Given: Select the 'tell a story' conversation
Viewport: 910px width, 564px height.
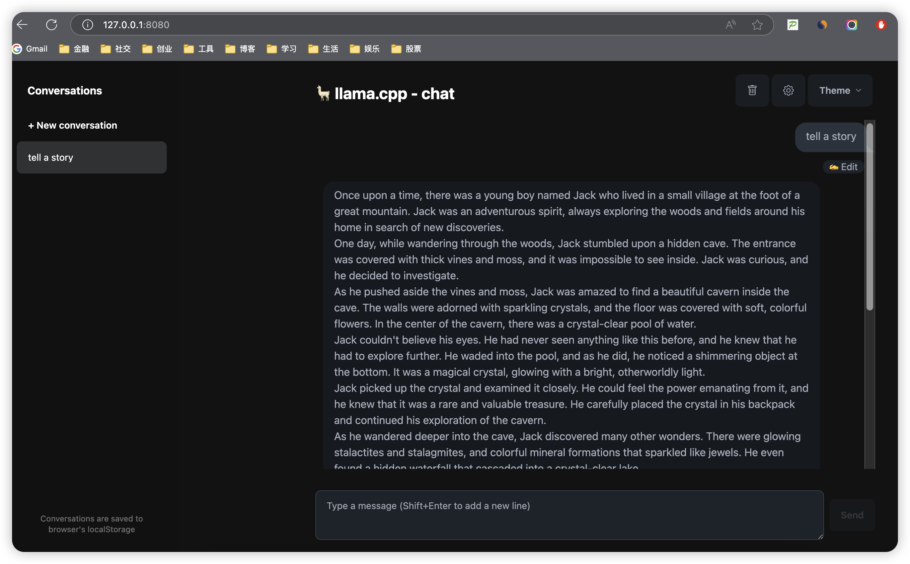Looking at the screenshot, I should [x=92, y=157].
